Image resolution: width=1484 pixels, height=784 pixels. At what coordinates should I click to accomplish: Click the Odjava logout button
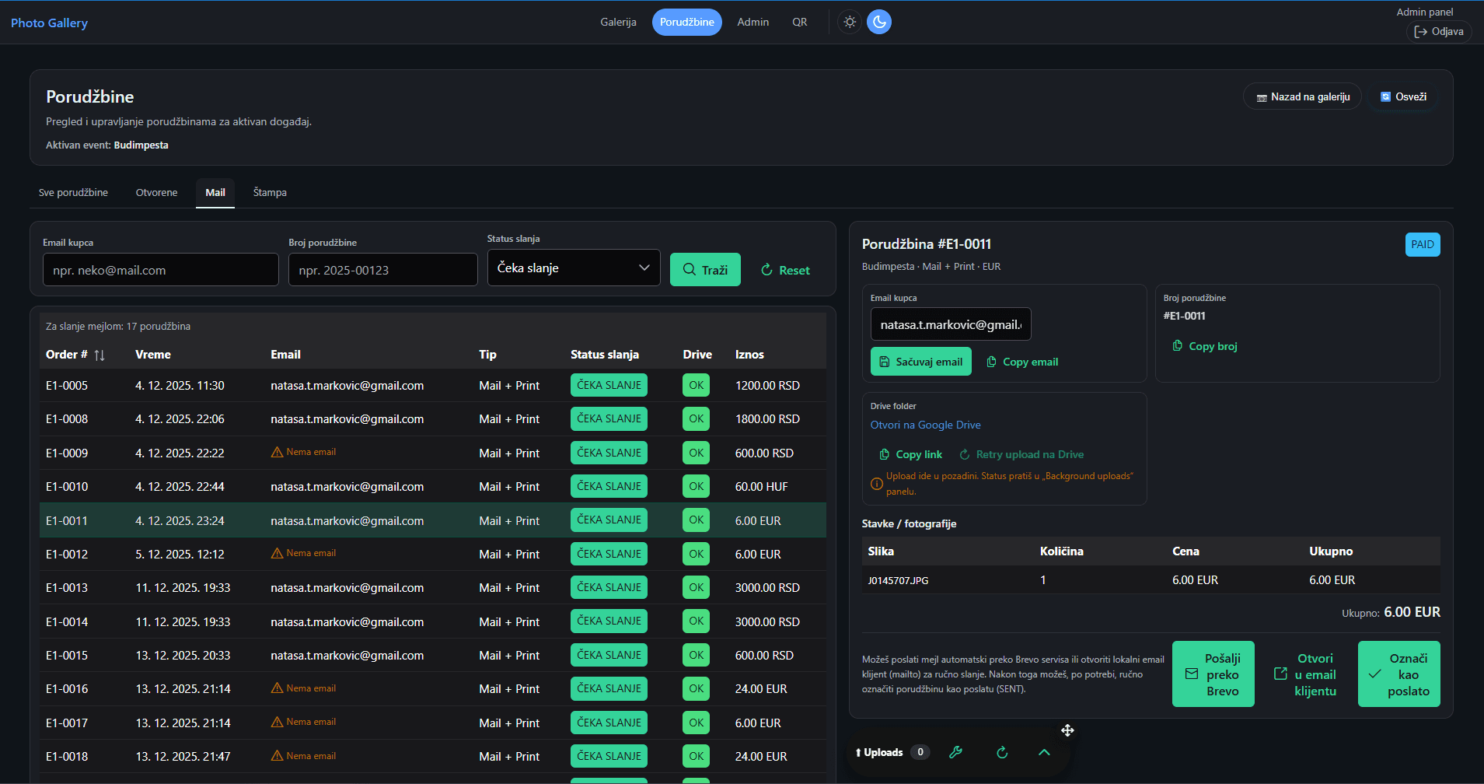pos(1438,32)
